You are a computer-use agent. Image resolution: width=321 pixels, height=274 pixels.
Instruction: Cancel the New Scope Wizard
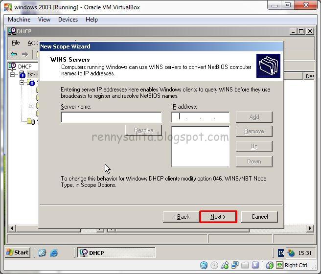(259, 217)
